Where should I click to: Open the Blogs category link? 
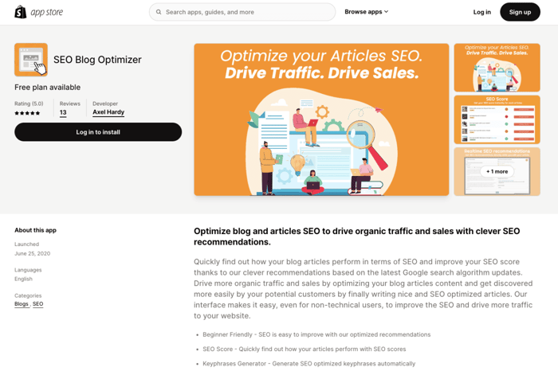[22, 304]
